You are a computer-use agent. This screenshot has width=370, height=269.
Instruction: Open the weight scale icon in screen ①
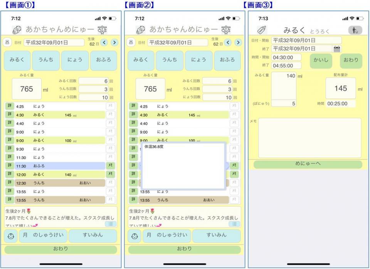pyautogui.click(x=102, y=30)
